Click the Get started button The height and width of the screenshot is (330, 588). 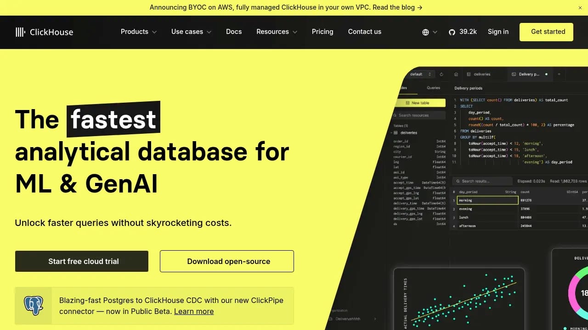546,32
